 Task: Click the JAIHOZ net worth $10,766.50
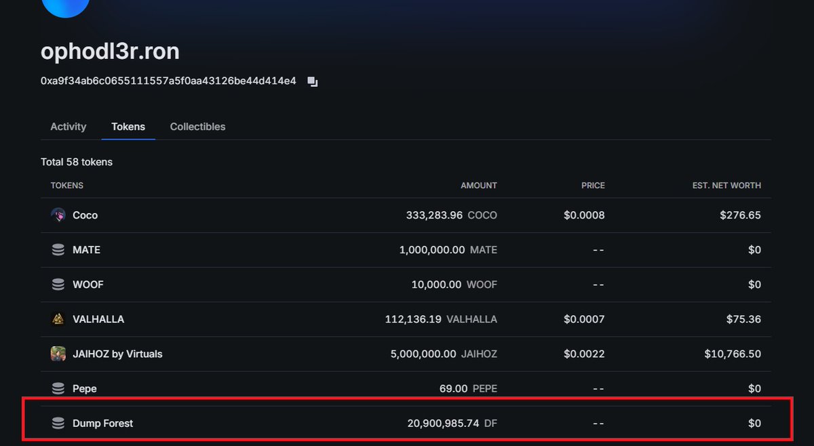[x=733, y=354]
